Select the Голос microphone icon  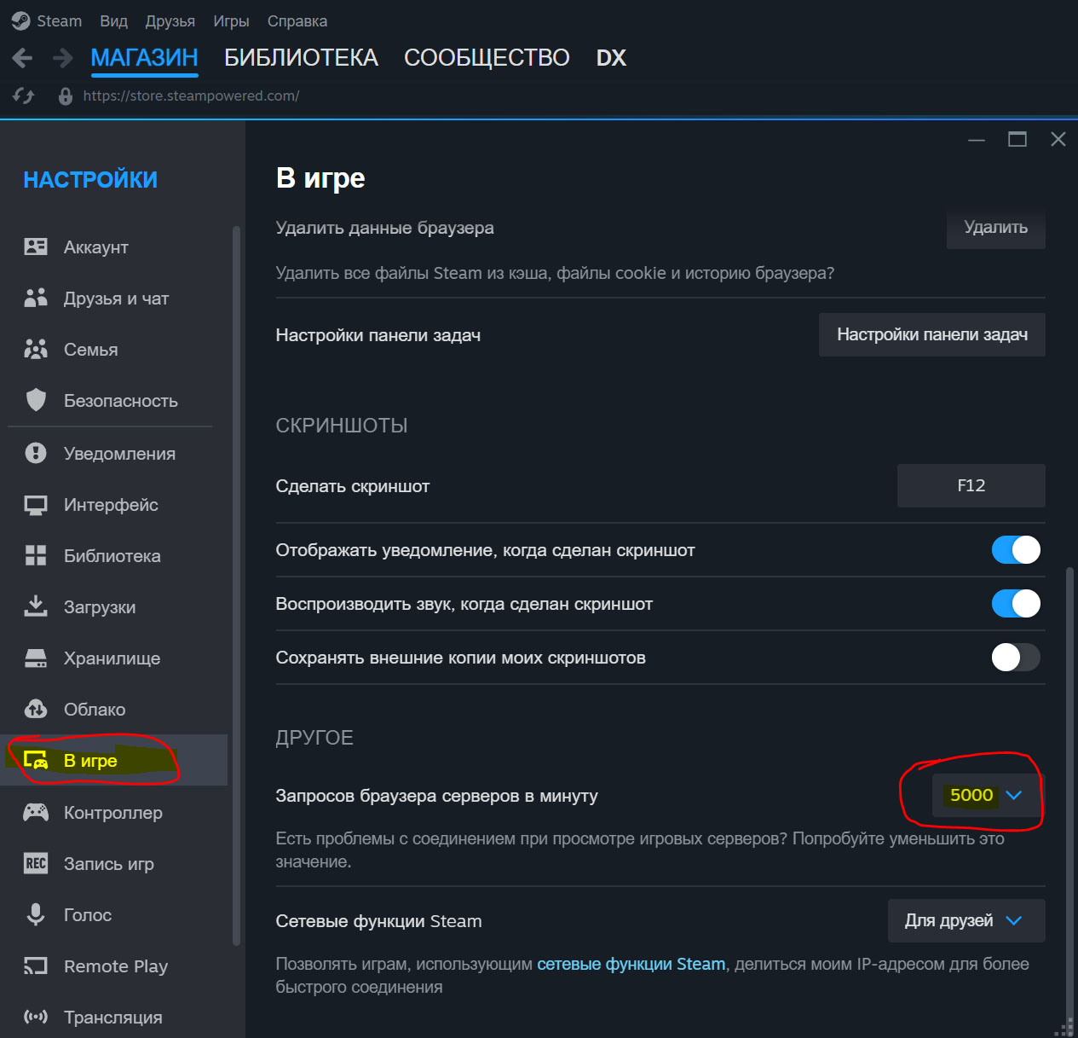(x=36, y=914)
